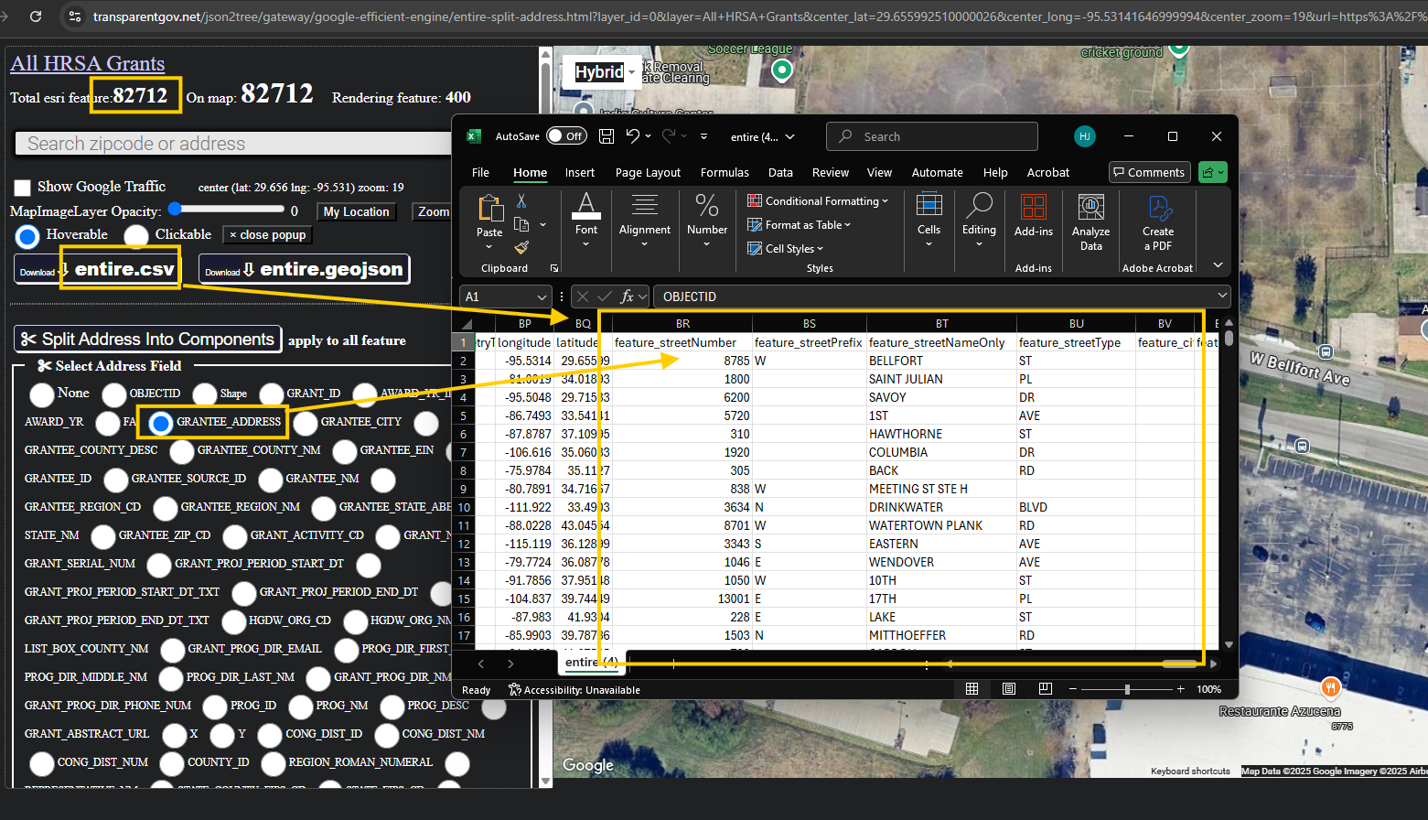Open the All HRSA Grants link
This screenshot has width=1428, height=820.
88,63
